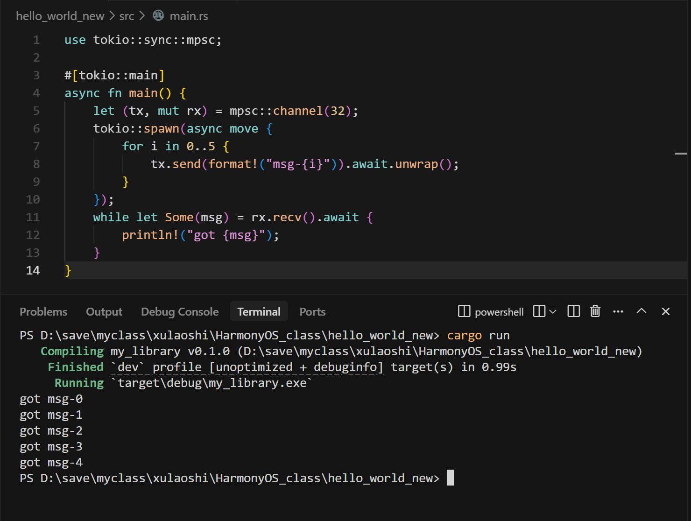Click the green 'Compiling' word in the terminal

coord(72,352)
